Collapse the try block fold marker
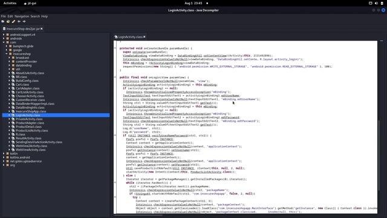387x218 pixels. click(x=115, y=197)
